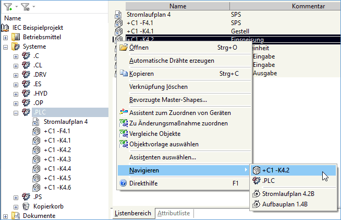
Task: Click the Direkthilfe help icon
Action: (x=123, y=183)
